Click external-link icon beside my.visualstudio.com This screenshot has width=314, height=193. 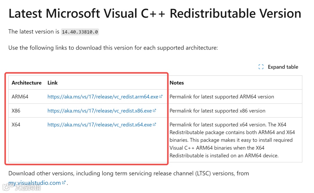64,183
